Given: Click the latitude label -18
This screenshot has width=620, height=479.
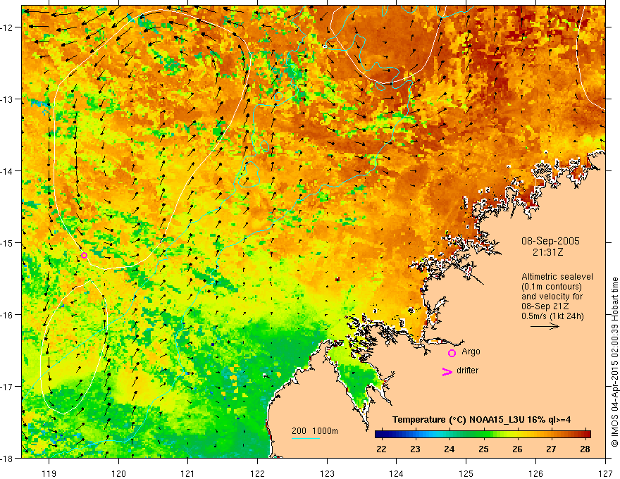Looking at the screenshot, I should (8, 459).
